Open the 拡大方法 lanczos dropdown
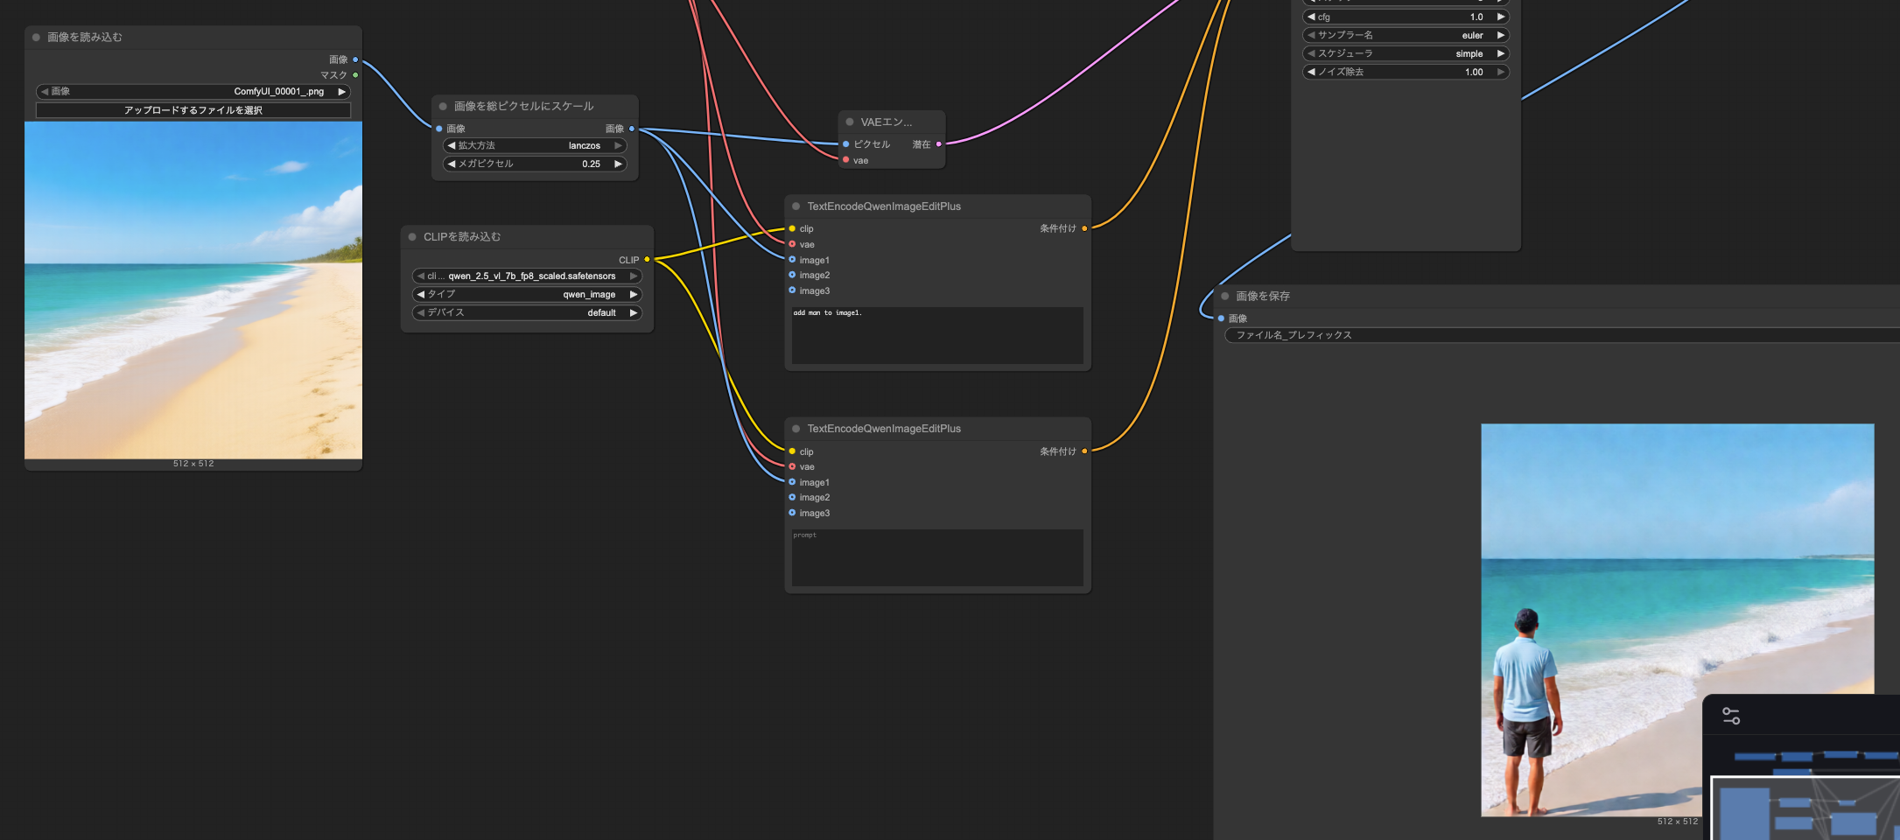This screenshot has width=1900, height=840. [x=535, y=146]
